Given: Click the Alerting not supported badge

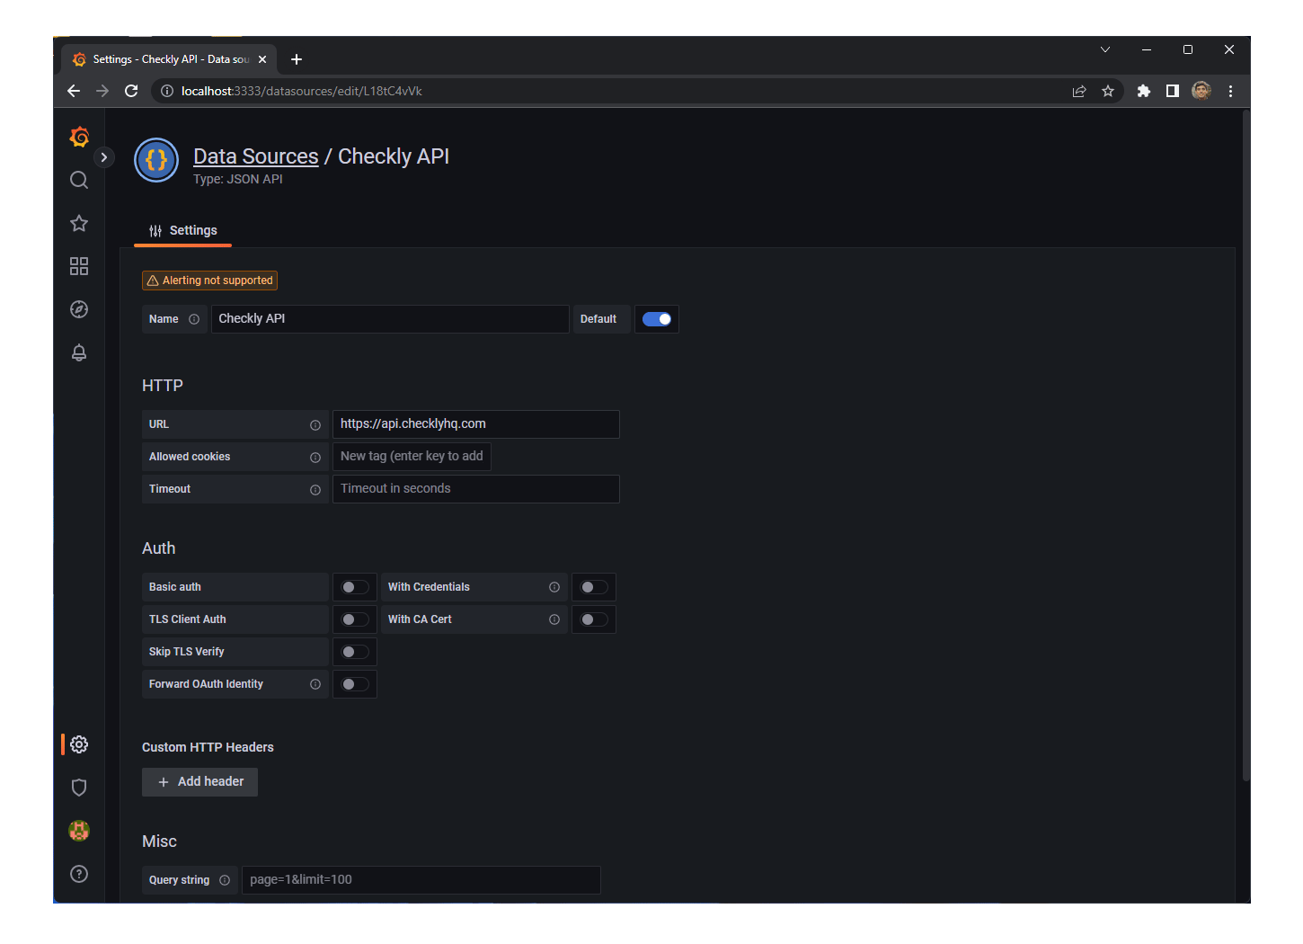Looking at the screenshot, I should [x=209, y=281].
